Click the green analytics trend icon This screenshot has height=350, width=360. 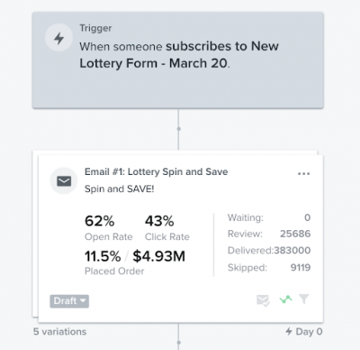[285, 299]
